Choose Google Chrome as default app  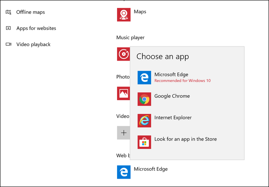[x=172, y=96]
